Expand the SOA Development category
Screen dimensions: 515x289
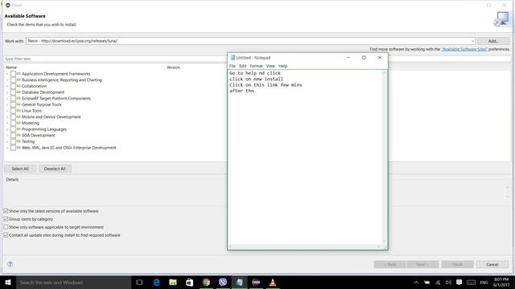pyautogui.click(x=7, y=136)
